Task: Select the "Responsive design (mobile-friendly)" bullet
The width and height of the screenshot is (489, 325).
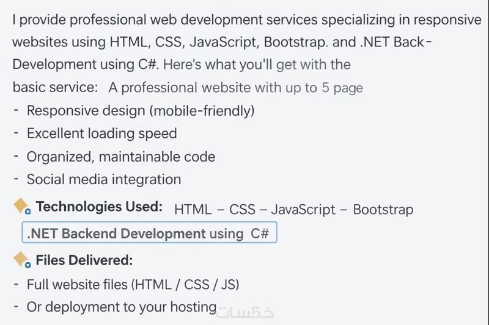Action: point(141,110)
